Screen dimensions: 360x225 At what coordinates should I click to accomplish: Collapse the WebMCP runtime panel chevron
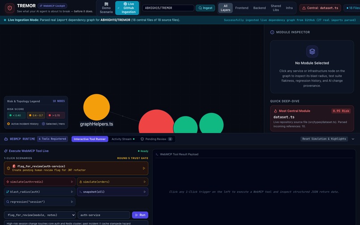click(353, 139)
